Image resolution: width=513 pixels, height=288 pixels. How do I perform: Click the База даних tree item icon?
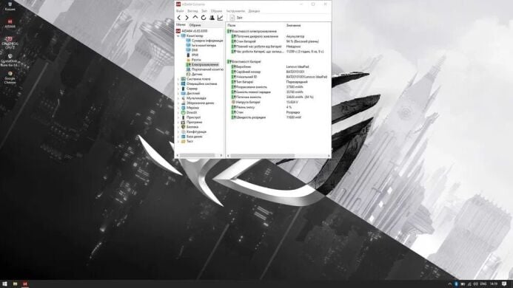184,137
